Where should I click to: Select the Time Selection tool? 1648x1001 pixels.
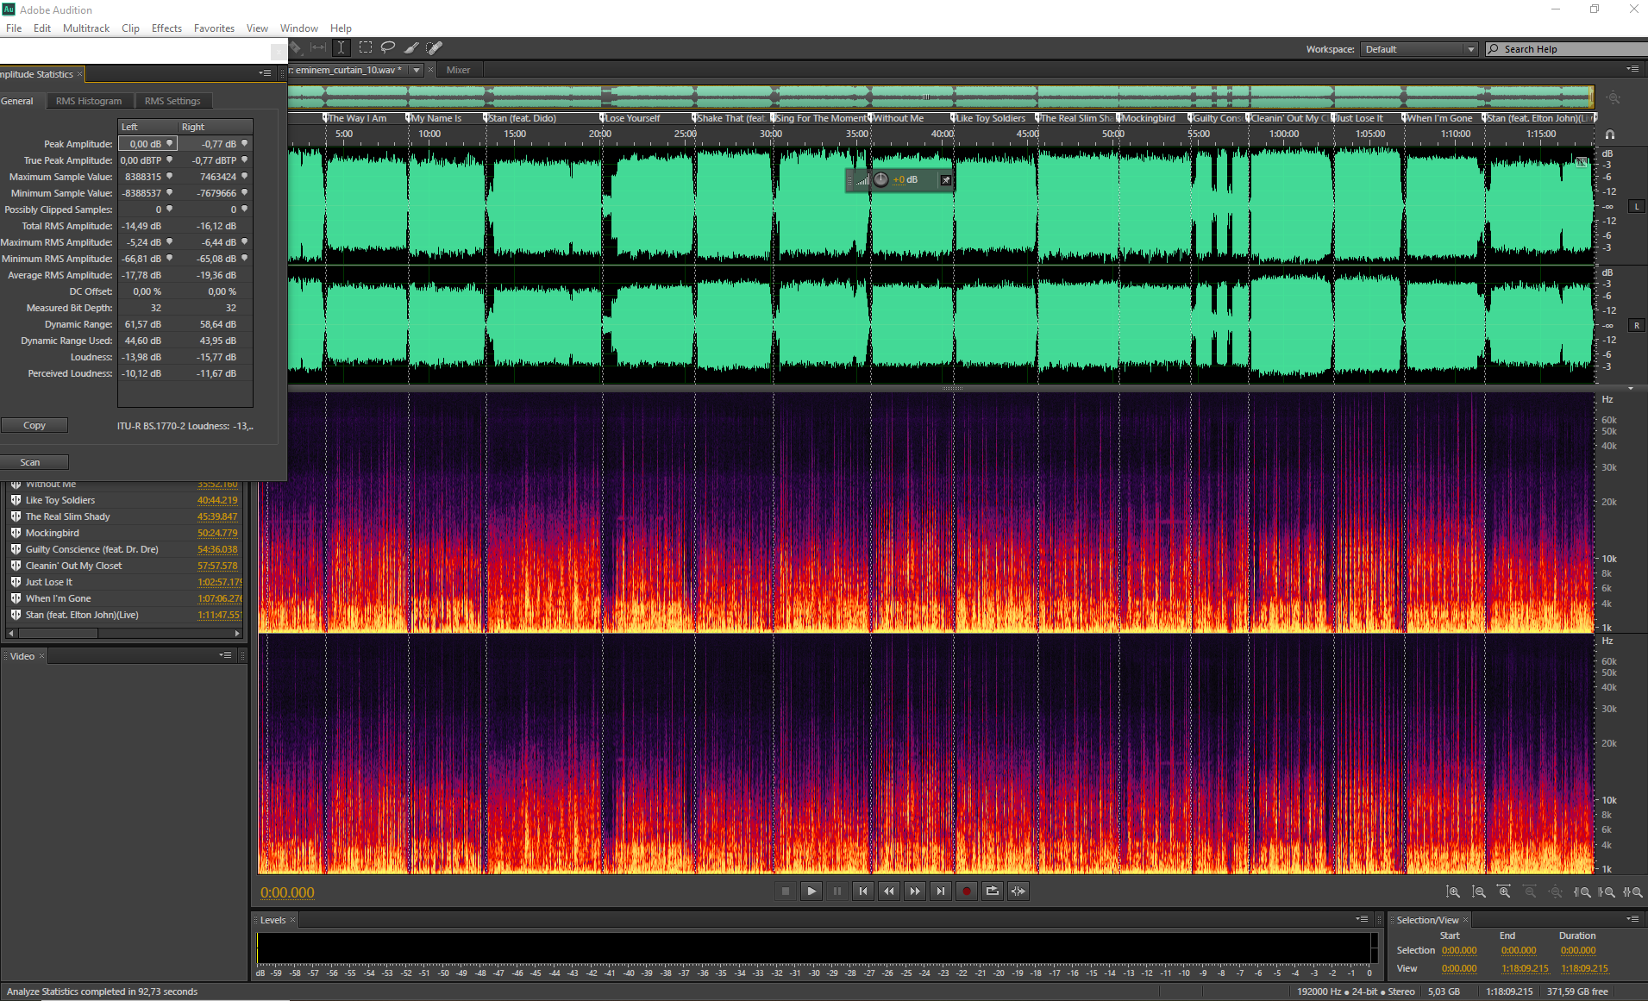tap(342, 48)
